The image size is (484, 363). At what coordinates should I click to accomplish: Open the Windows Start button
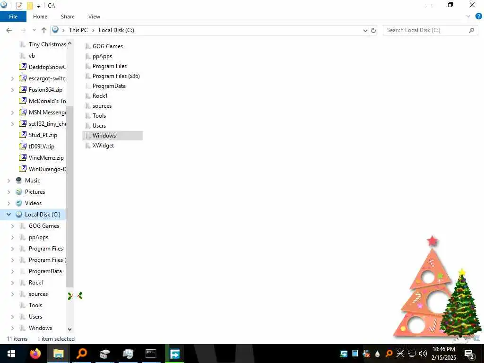click(11, 354)
